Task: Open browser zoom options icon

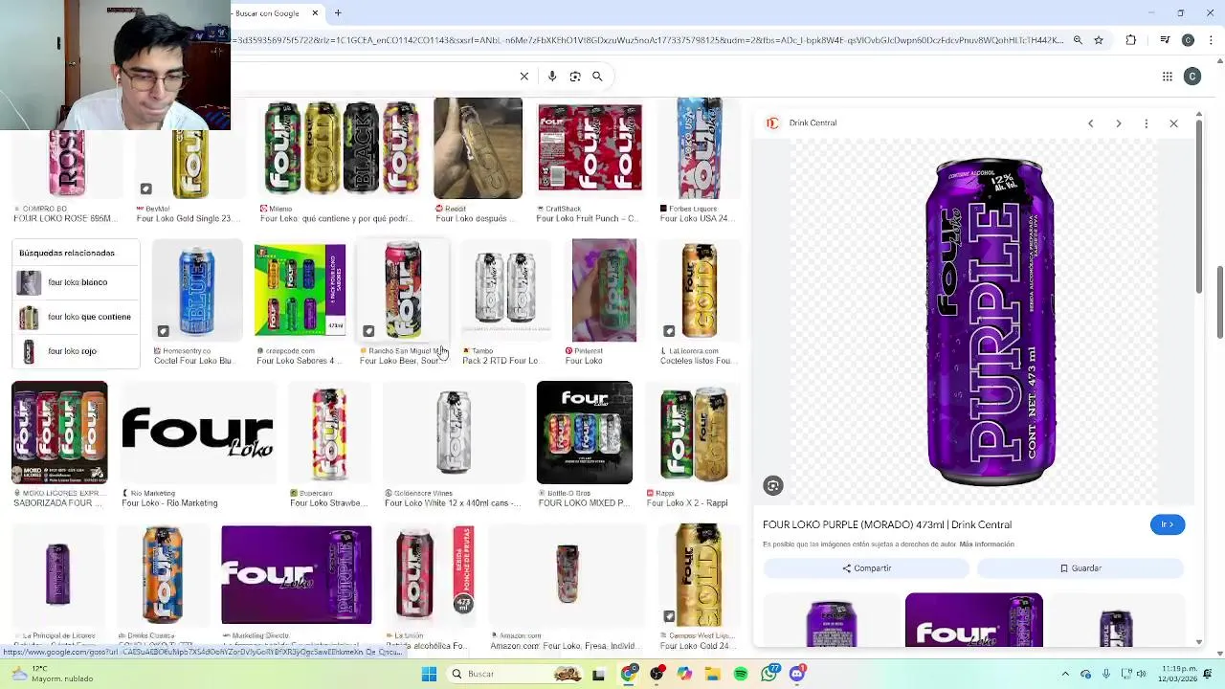Action: (1078, 40)
